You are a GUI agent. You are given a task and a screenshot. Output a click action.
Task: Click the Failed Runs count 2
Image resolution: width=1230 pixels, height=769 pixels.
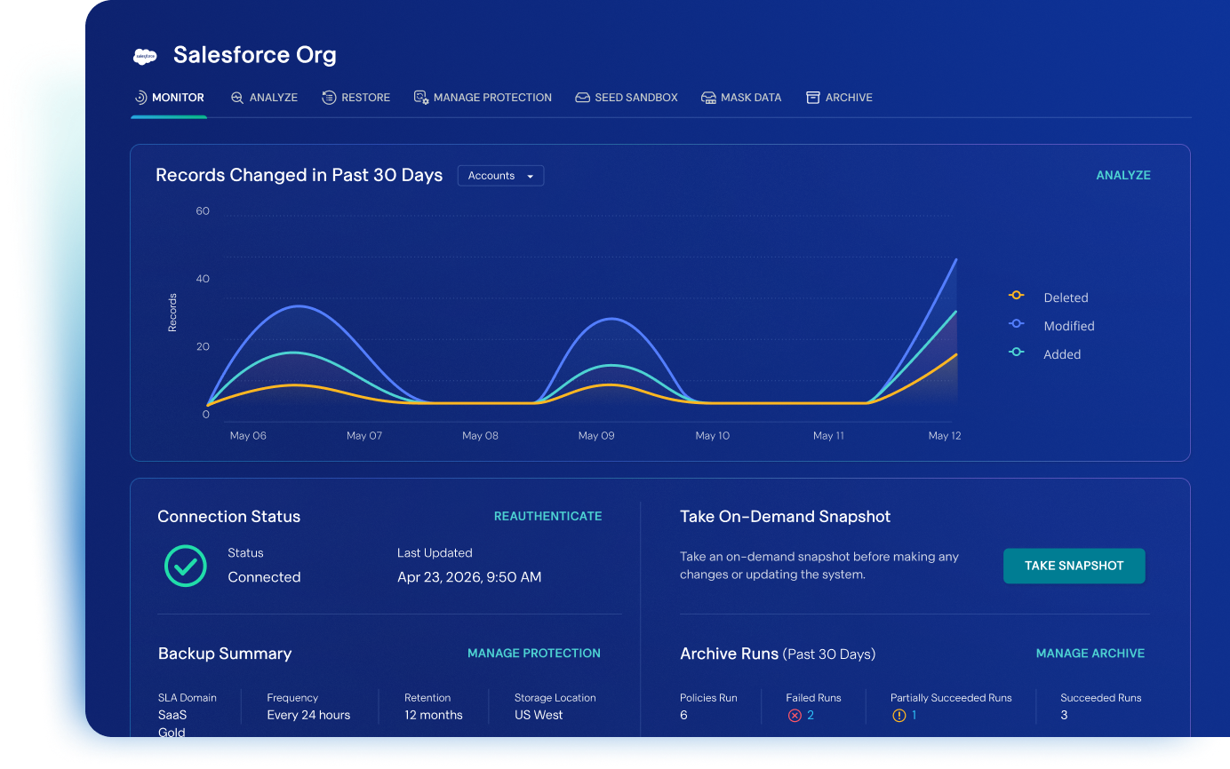(811, 716)
